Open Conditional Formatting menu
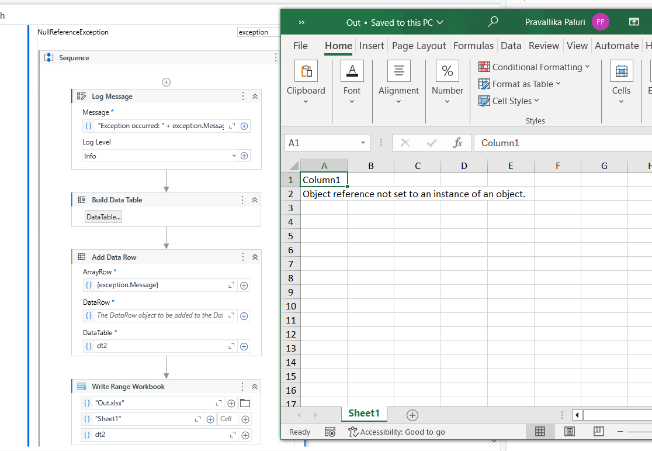This screenshot has height=451, width=652. click(x=534, y=67)
